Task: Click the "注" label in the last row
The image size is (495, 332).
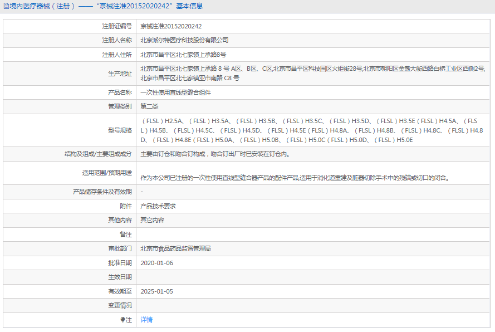Action: [129, 320]
